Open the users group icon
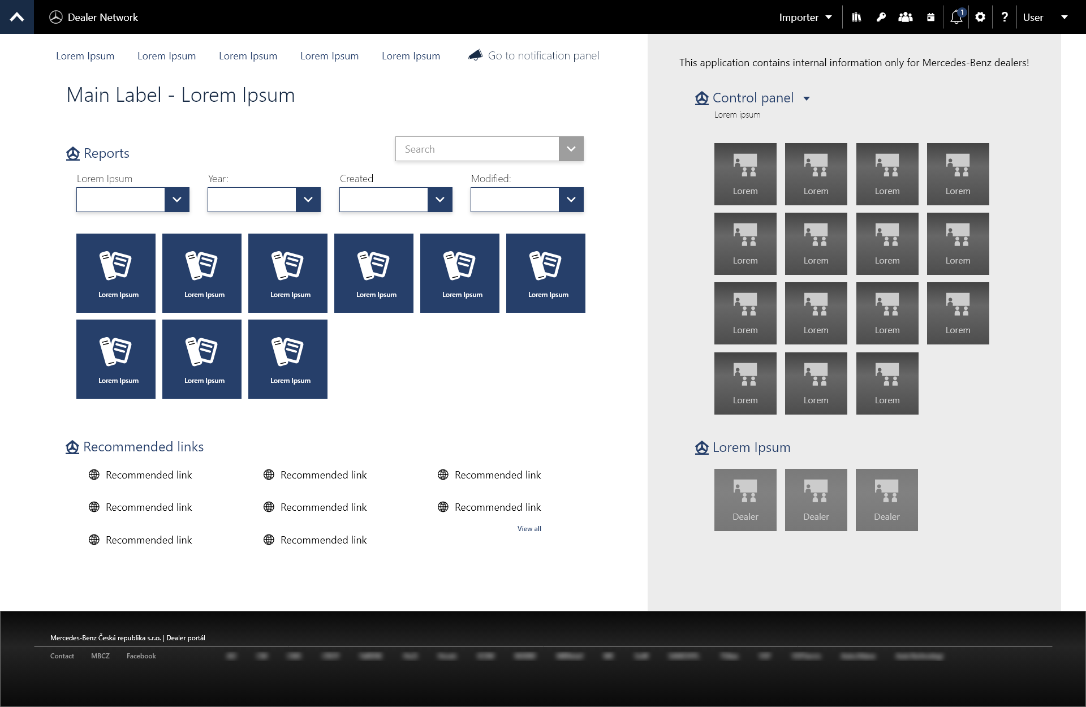Image resolution: width=1086 pixels, height=707 pixels. pyautogui.click(x=905, y=17)
